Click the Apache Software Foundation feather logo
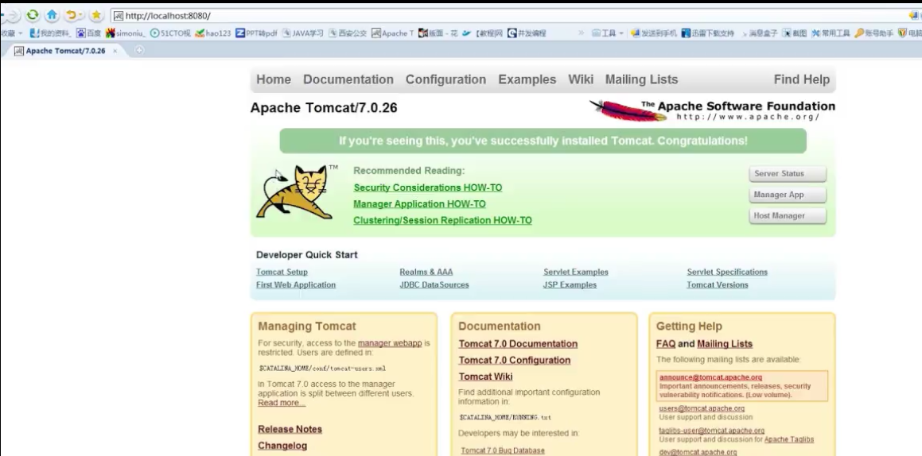The width and height of the screenshot is (922, 456). [628, 110]
